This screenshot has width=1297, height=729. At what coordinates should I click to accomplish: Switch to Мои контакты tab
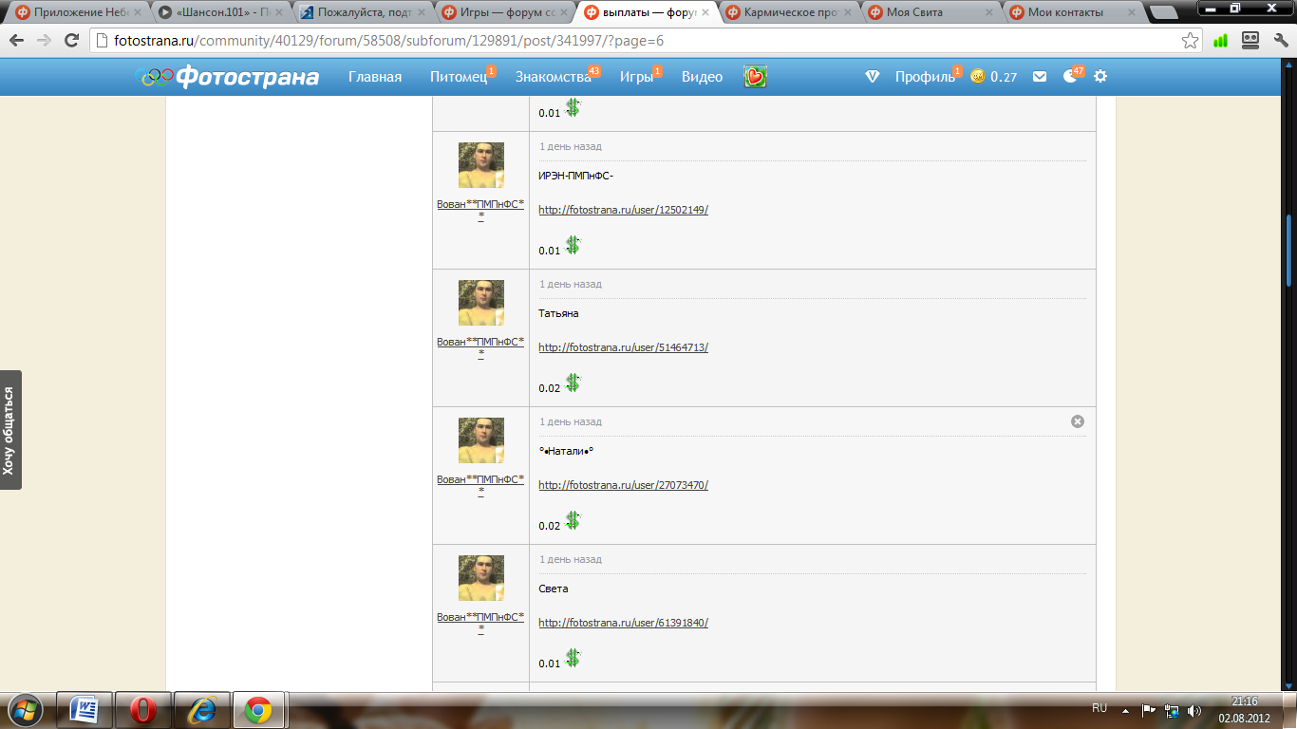pos(1073,12)
